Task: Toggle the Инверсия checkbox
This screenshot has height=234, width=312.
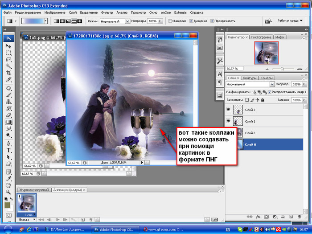Action: 170,21
